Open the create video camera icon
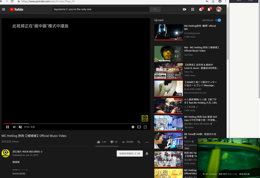260x178 pixels. pos(184,9)
